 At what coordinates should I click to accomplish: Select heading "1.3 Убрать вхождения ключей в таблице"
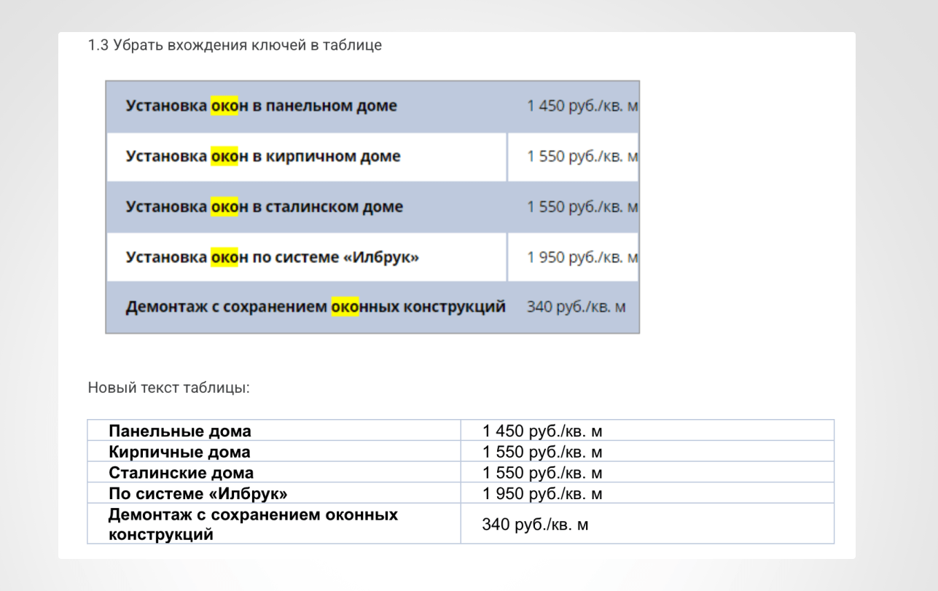(235, 46)
